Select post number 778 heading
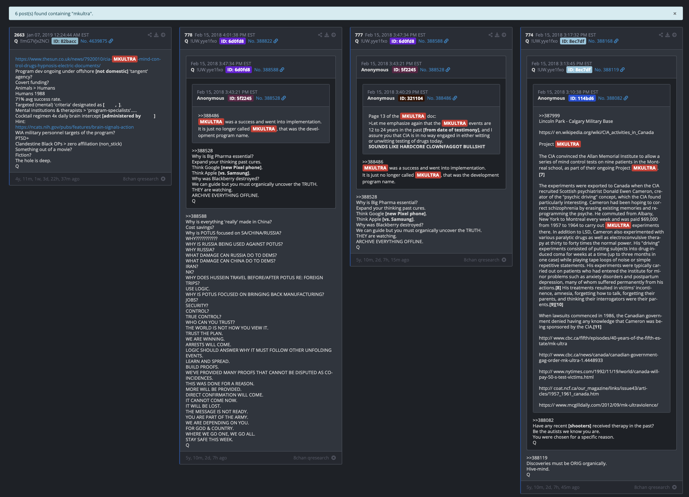Viewport: 689px width, 497px height. (188, 35)
